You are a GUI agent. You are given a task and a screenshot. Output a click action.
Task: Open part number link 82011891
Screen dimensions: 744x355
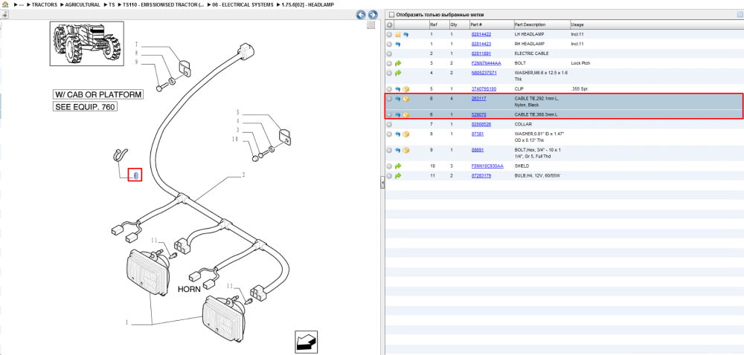coord(481,53)
